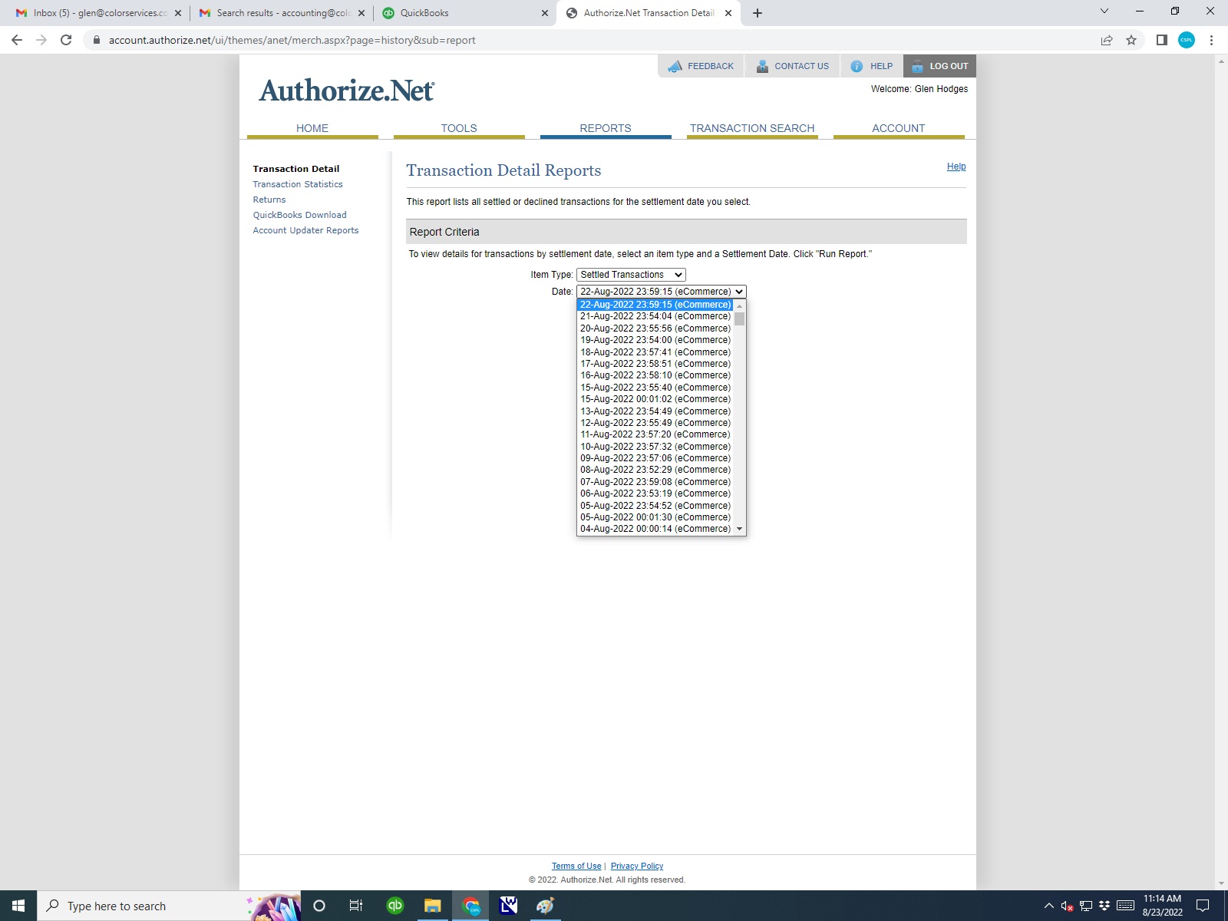Bookmark this page with the star icon
Viewport: 1228px width, 921px height.
1131,41
